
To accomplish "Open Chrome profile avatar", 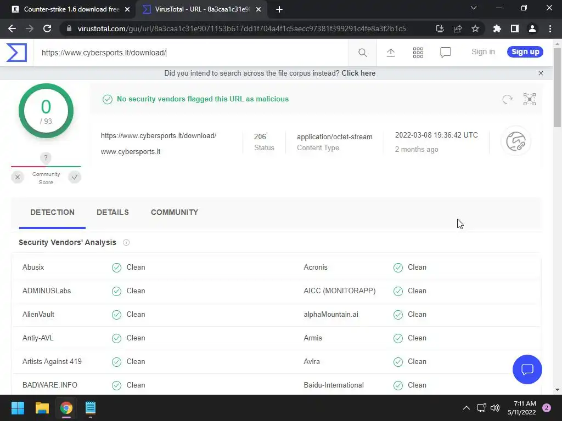I will coord(532,29).
